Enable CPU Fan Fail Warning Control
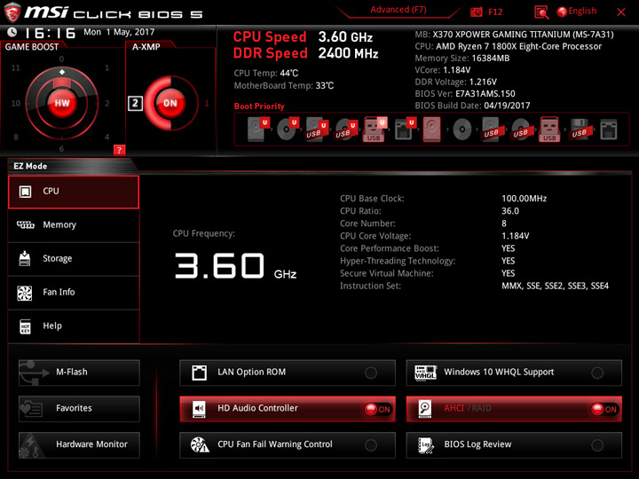 (x=288, y=444)
